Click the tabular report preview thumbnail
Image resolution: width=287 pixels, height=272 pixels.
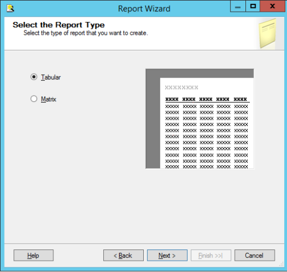[200, 119]
